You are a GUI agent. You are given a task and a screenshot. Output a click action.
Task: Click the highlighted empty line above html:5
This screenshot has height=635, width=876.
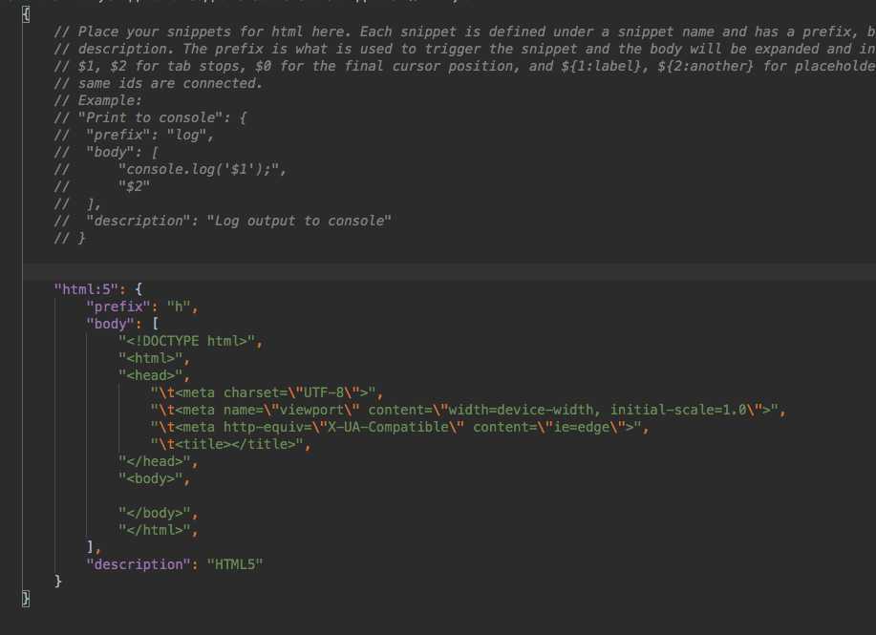449,272
